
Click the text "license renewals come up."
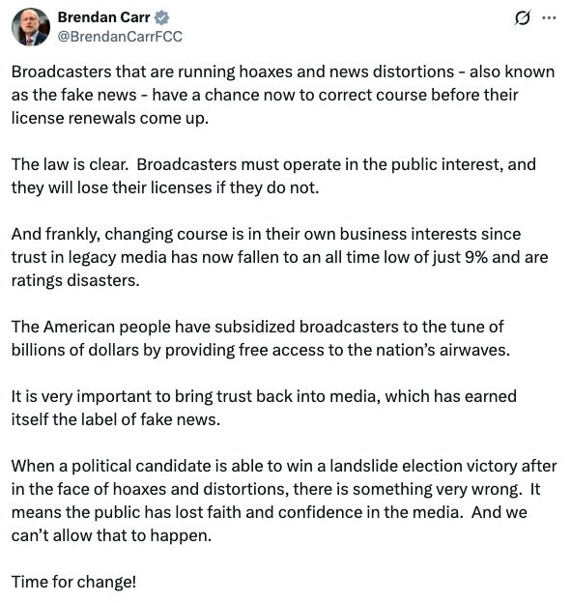tap(110, 119)
